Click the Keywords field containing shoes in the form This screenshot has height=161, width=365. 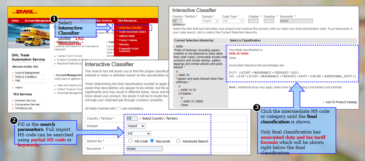144,149
